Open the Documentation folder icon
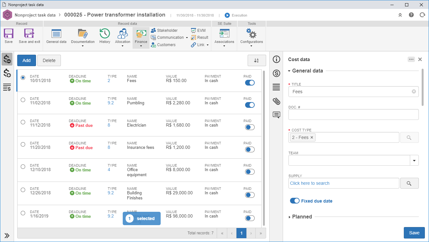The image size is (429, 242). (x=83, y=33)
